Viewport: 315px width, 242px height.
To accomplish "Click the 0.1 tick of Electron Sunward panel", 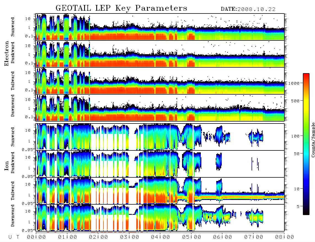I will tap(29, 36).
